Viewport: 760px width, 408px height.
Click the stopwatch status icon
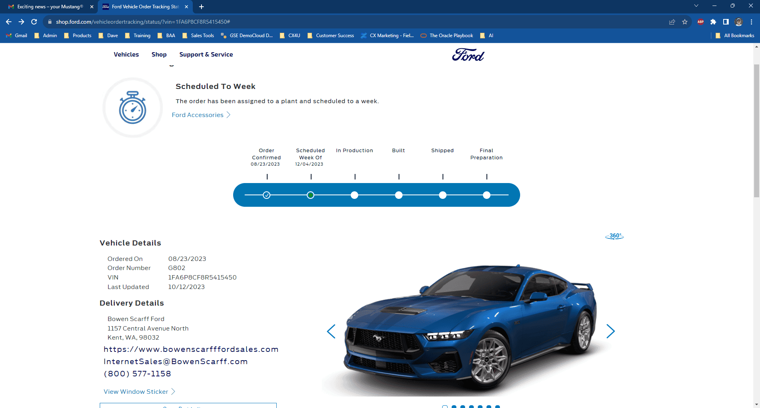133,108
